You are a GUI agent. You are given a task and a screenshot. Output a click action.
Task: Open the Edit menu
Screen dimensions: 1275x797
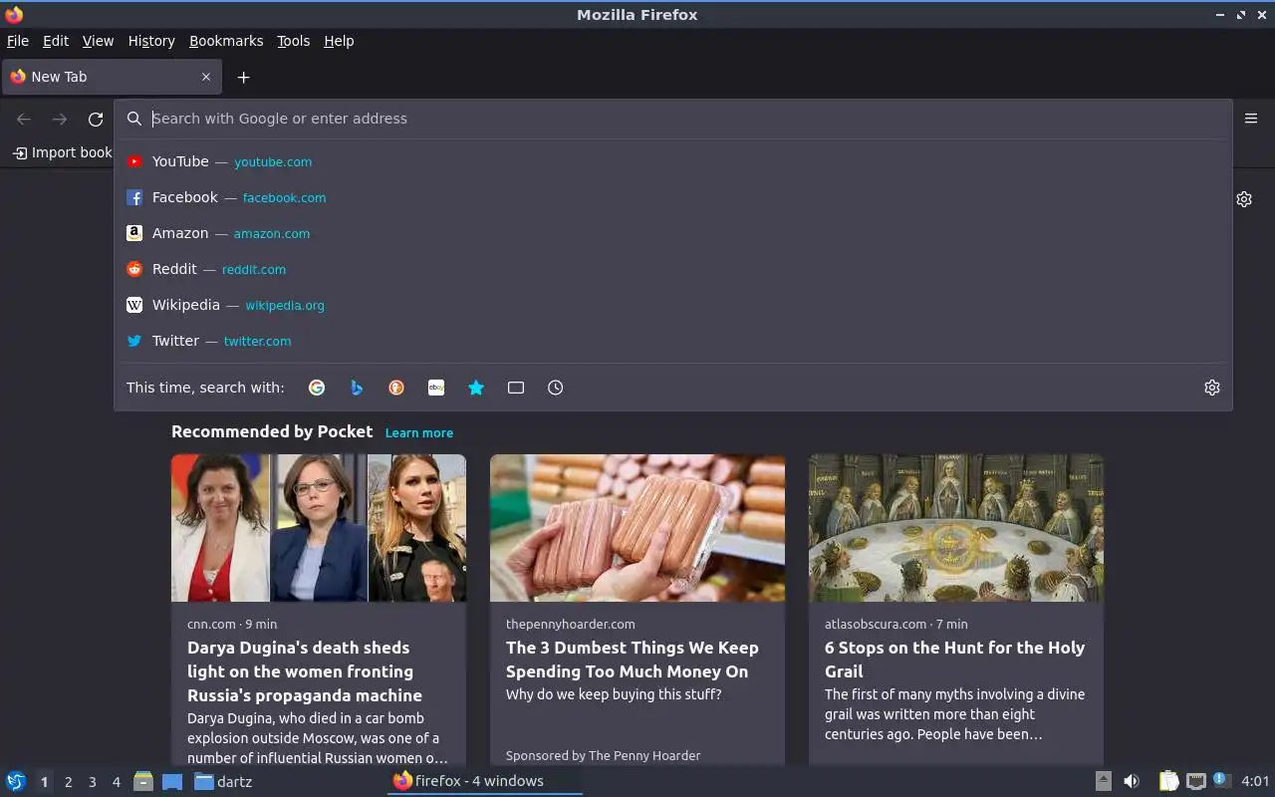click(x=56, y=41)
